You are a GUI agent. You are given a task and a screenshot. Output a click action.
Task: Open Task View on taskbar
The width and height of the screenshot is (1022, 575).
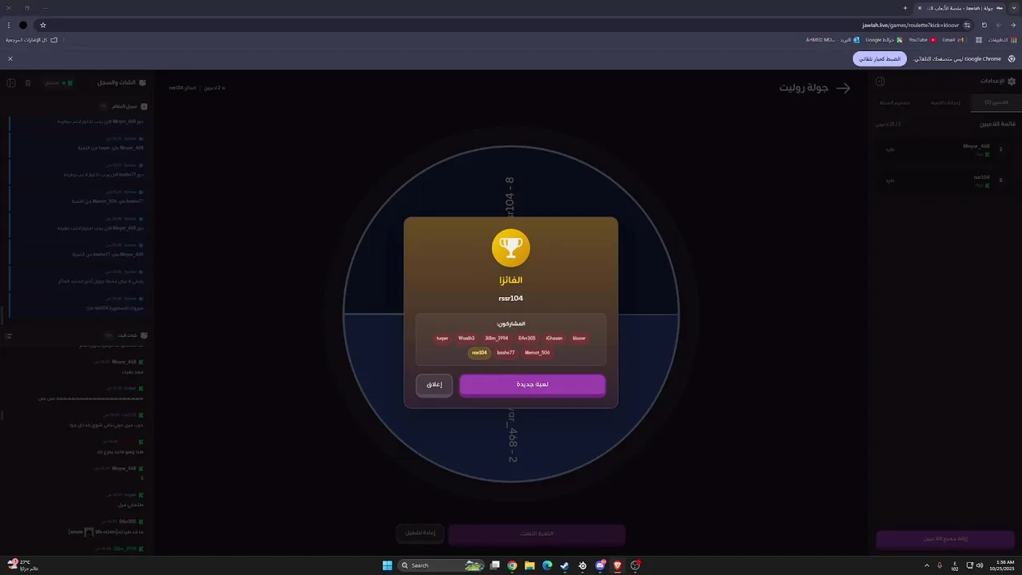tap(495, 565)
